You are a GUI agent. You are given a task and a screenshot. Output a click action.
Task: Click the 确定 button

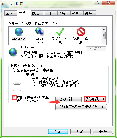coord(58,131)
